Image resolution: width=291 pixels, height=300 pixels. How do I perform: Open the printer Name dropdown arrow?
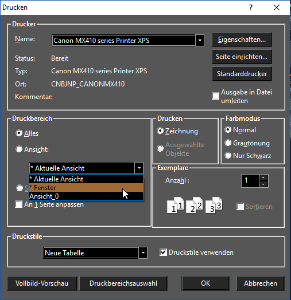(200, 41)
